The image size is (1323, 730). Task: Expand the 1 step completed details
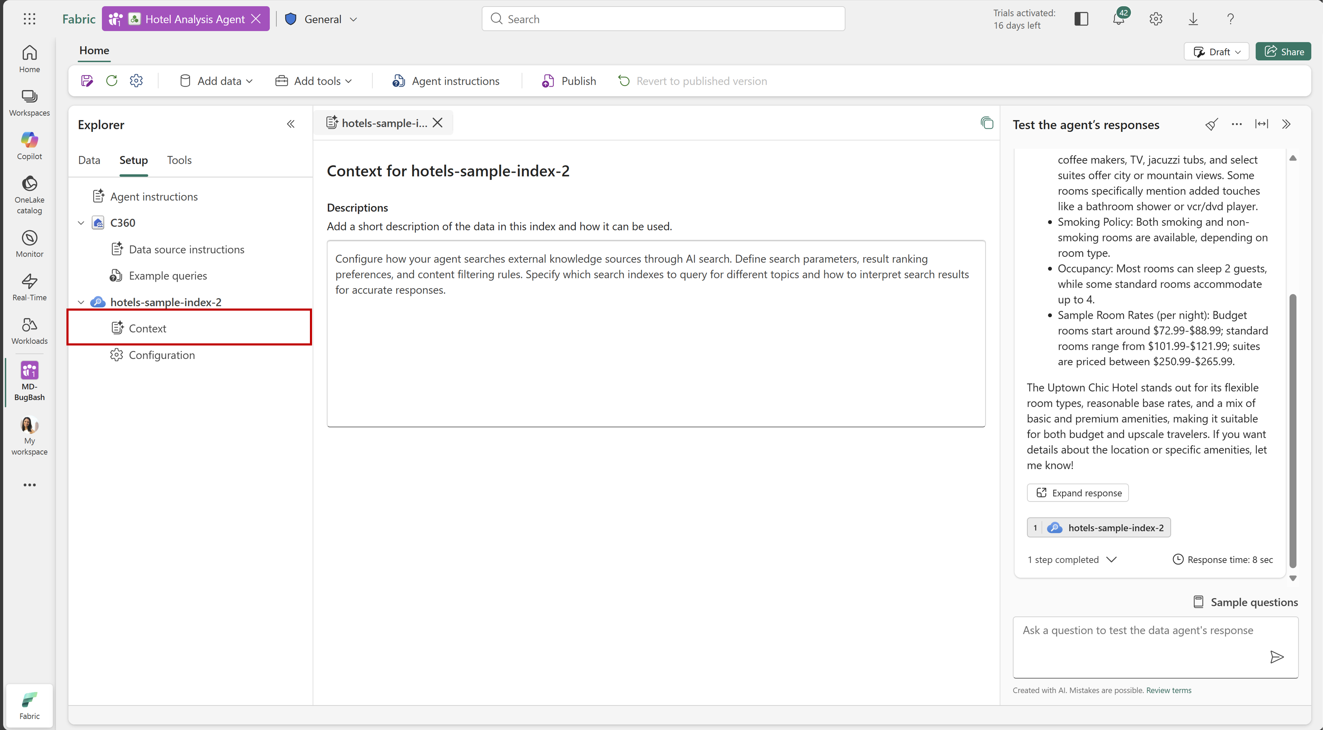tap(1072, 560)
